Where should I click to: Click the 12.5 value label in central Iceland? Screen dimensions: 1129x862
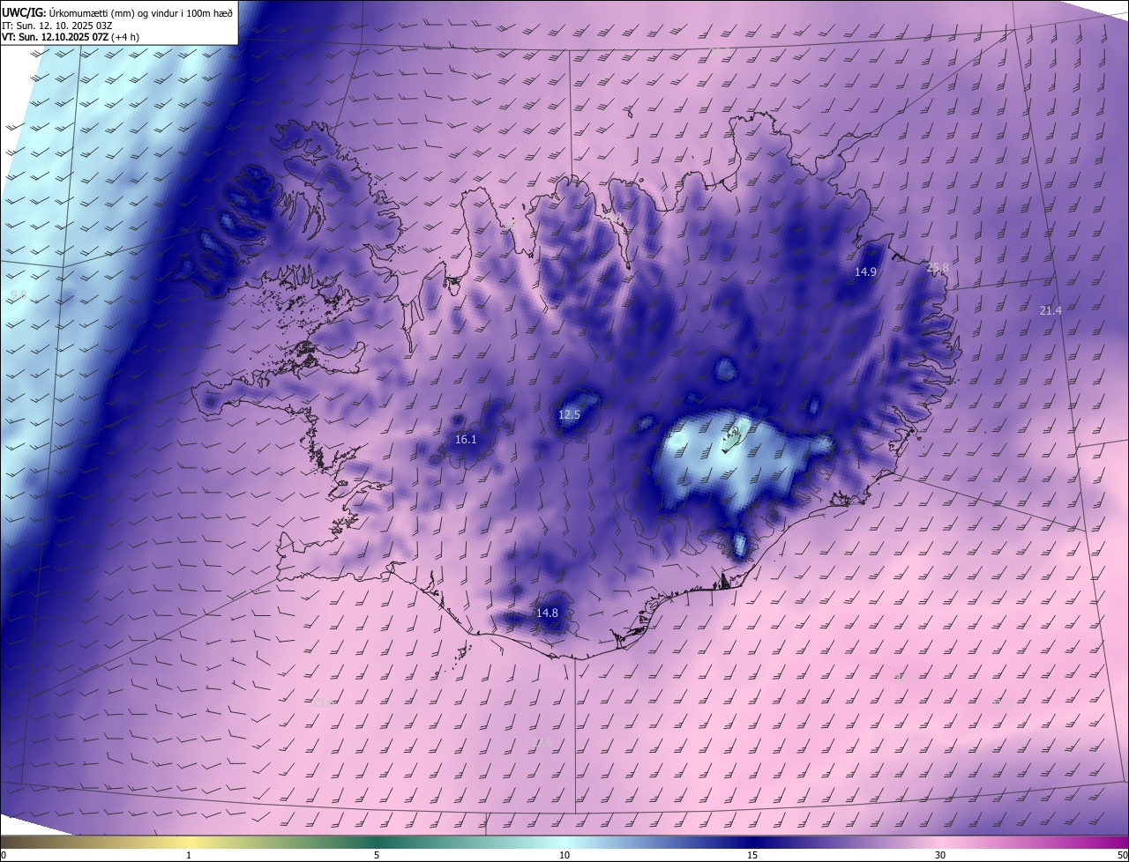click(569, 414)
